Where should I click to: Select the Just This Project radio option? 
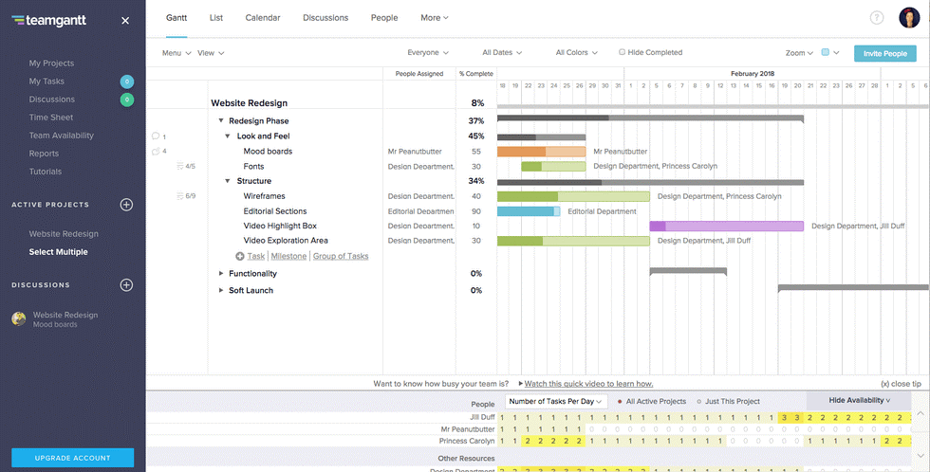coord(699,402)
